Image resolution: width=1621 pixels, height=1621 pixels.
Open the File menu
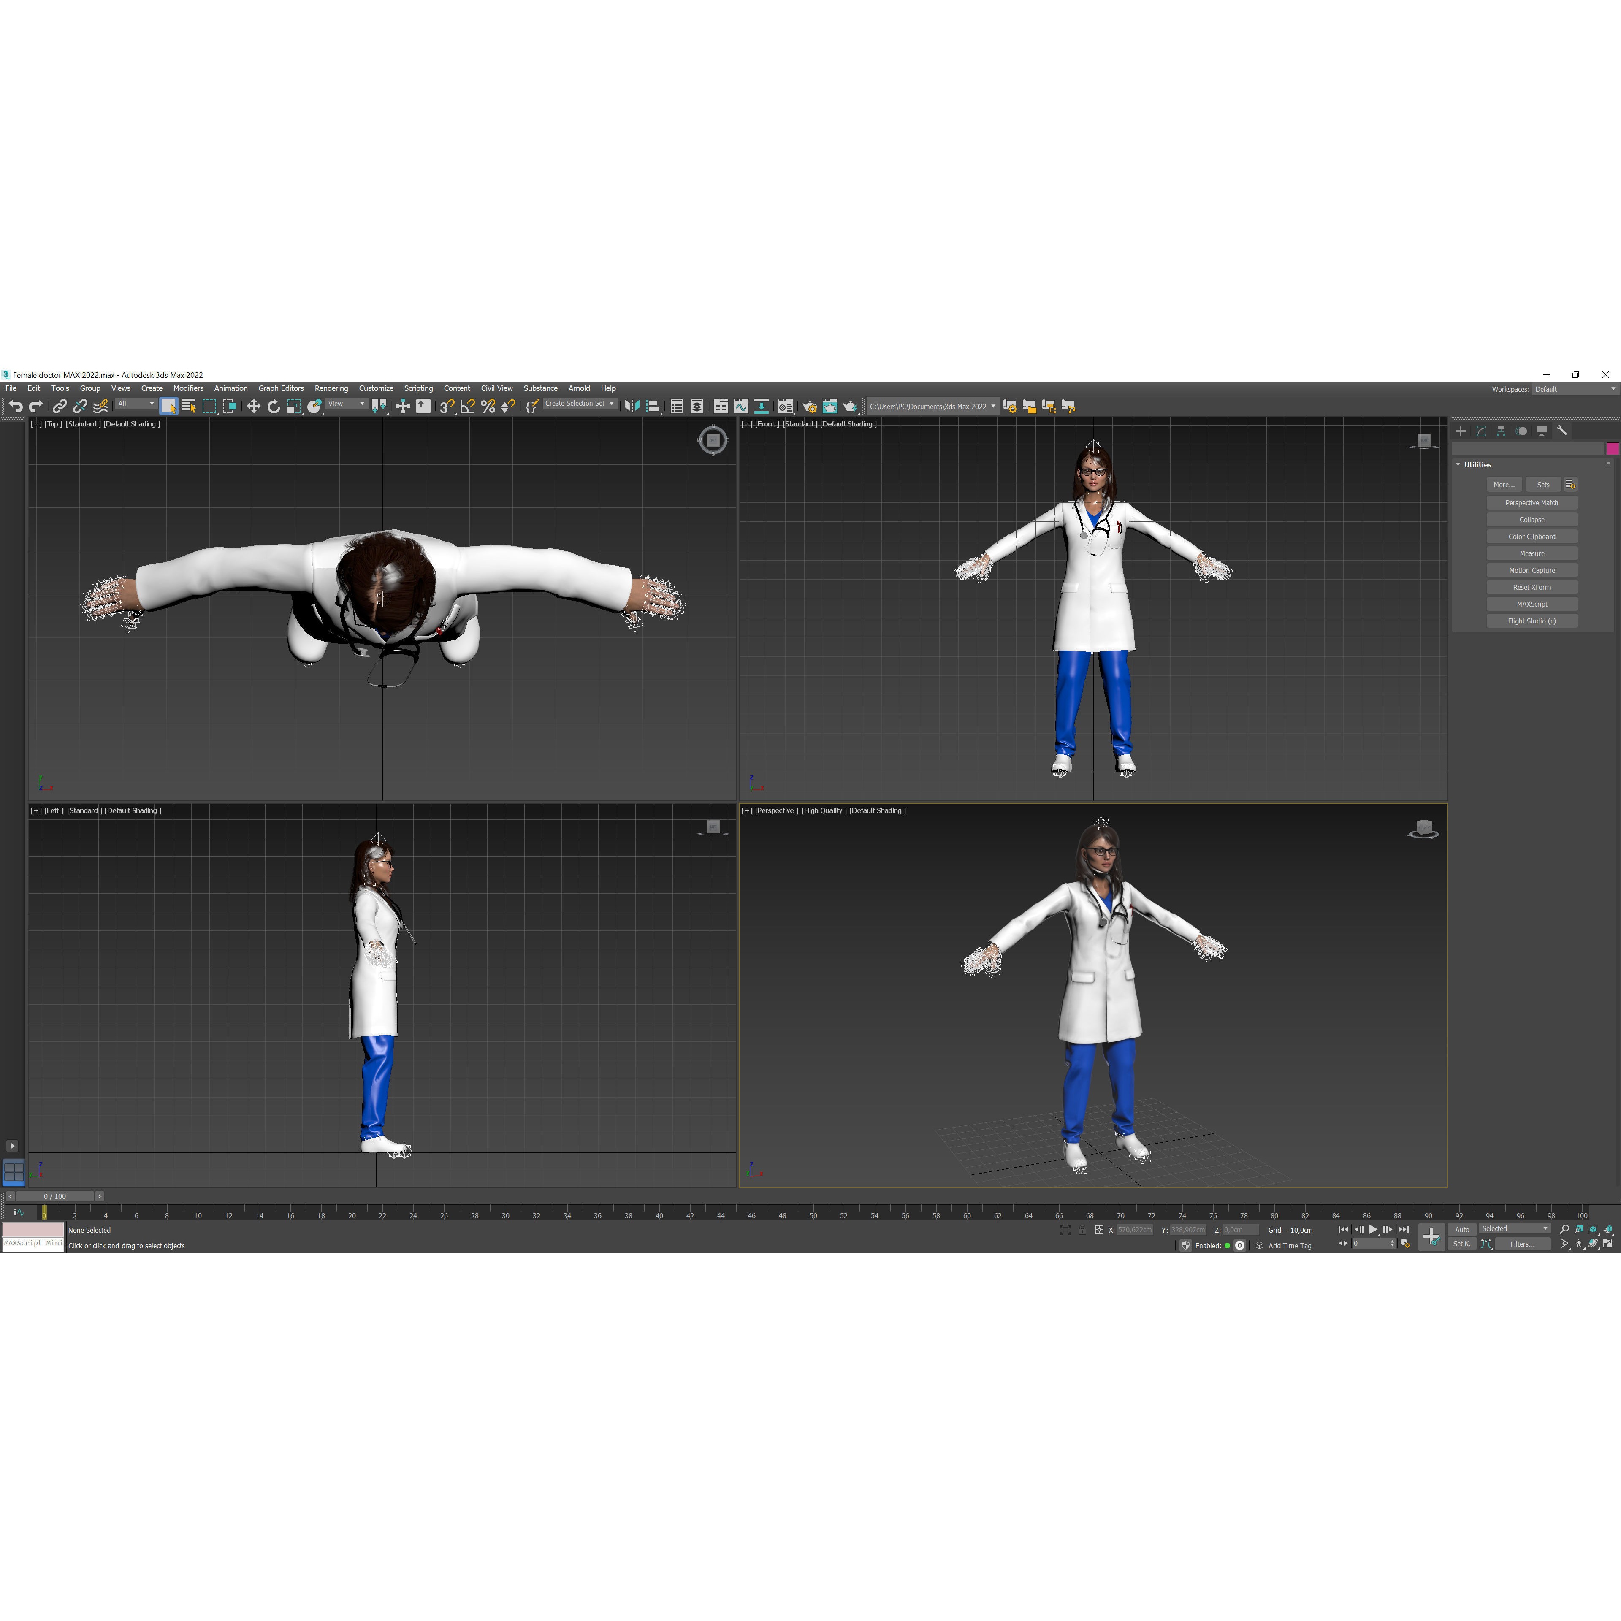(11, 389)
